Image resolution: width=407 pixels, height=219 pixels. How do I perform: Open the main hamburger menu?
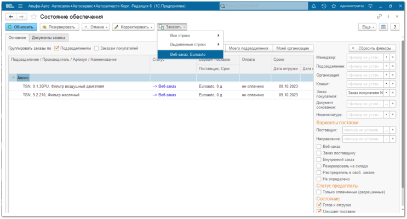[x=20, y=6]
